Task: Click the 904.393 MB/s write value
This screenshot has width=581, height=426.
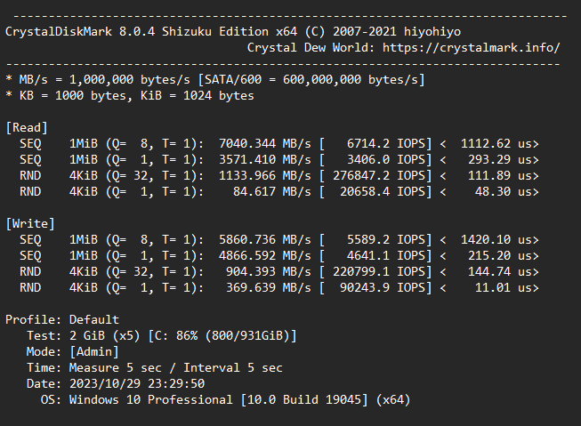Action: 269,271
